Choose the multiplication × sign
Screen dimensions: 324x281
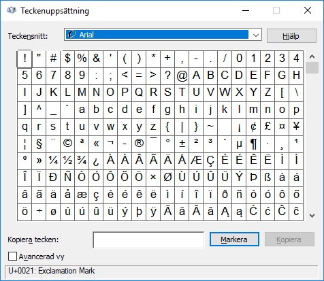[153, 178]
